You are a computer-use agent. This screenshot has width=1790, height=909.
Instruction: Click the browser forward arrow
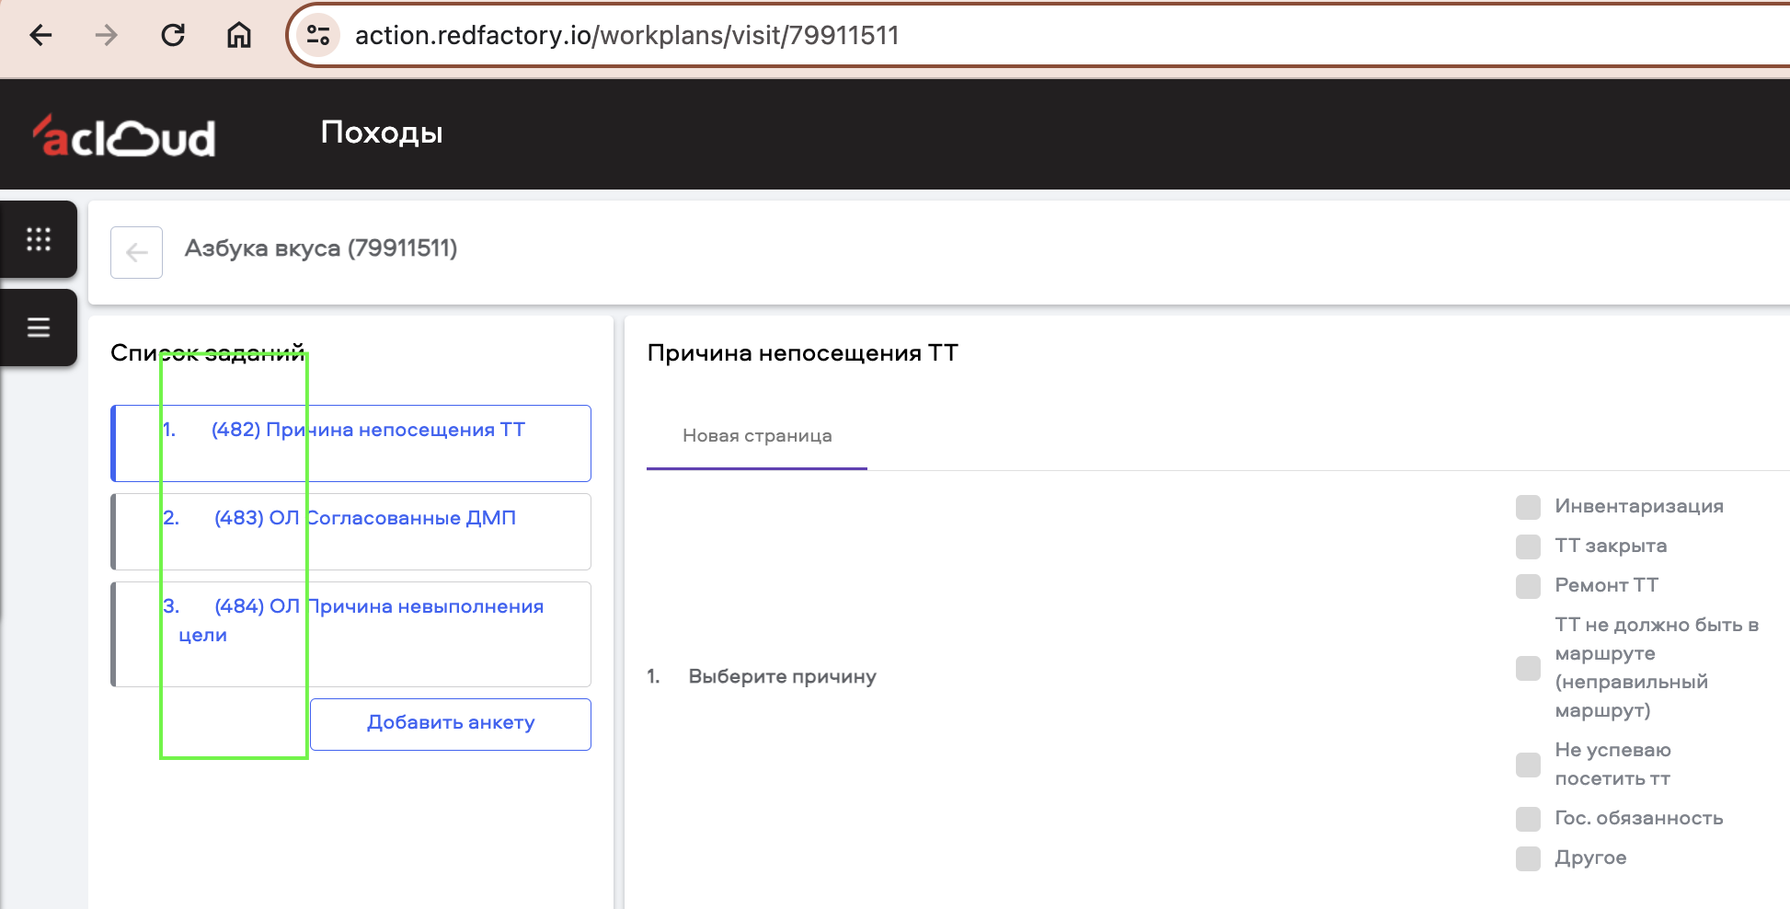click(x=107, y=36)
